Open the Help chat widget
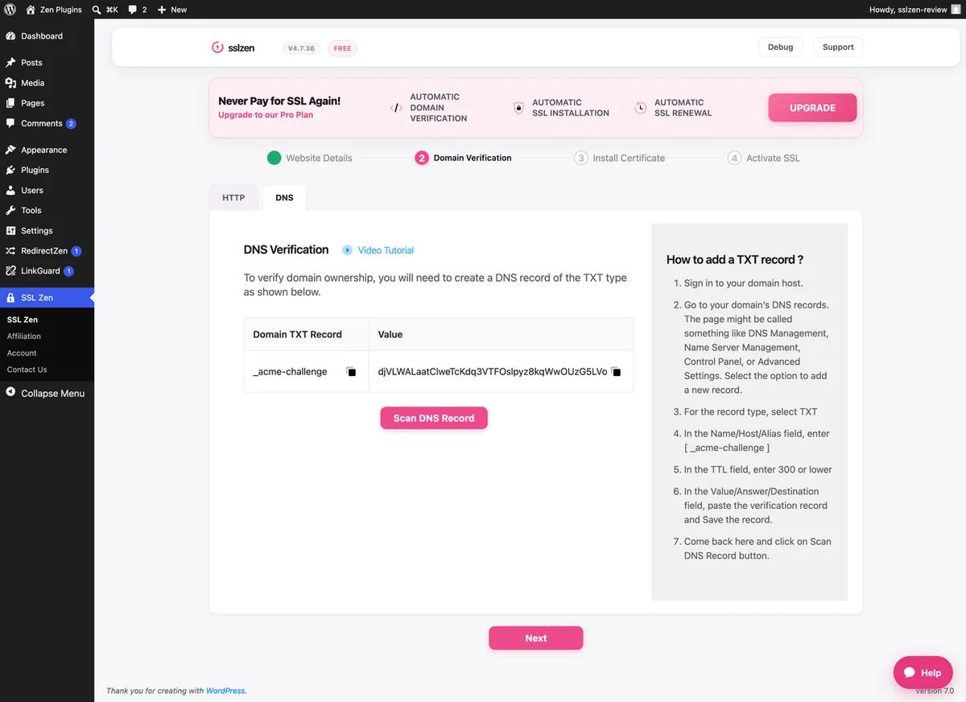The image size is (966, 702). [923, 673]
